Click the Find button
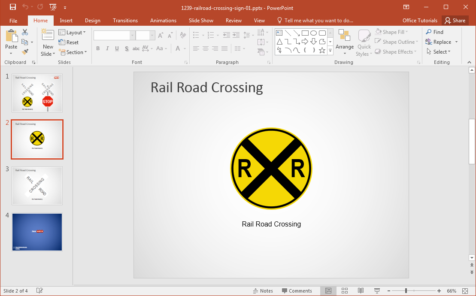The image size is (476, 296). [x=434, y=32]
